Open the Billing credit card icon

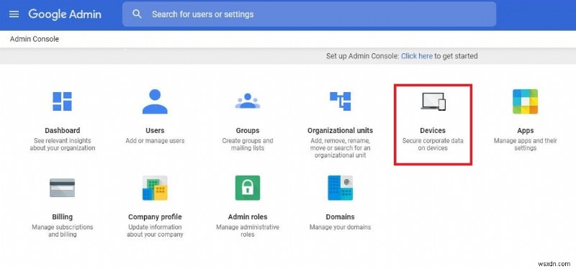pos(62,188)
